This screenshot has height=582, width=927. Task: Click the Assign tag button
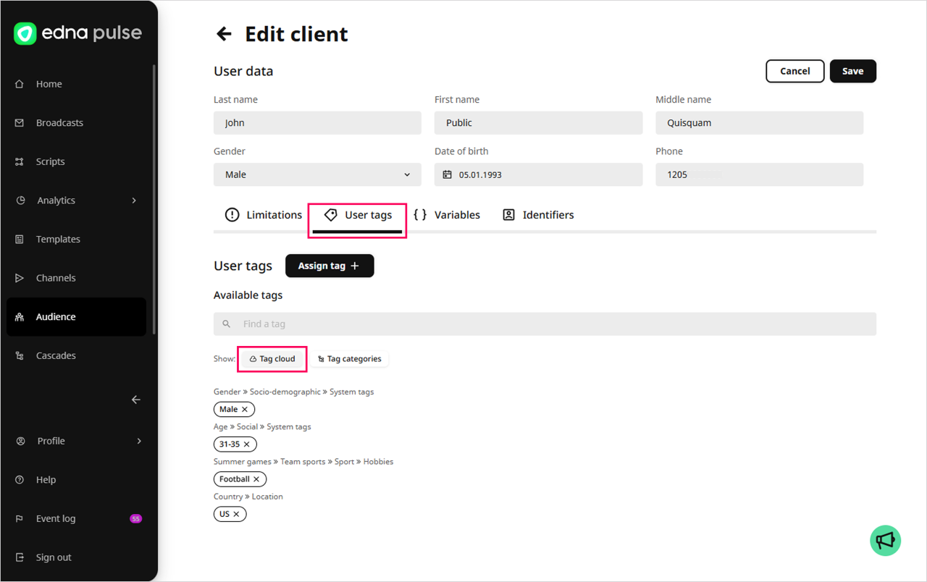[x=330, y=266]
